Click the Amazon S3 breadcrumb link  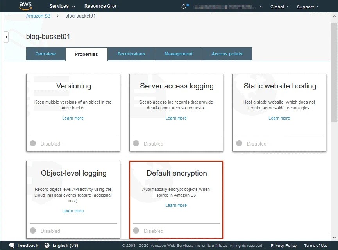(38, 16)
